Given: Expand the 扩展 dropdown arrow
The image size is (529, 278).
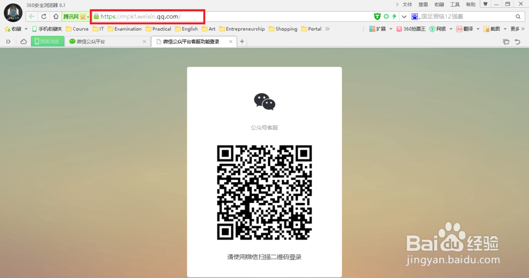Looking at the screenshot, I should (x=391, y=29).
